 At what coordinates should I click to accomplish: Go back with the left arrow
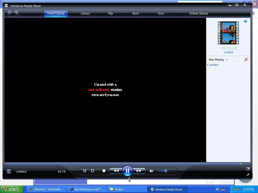tap(10, 13)
